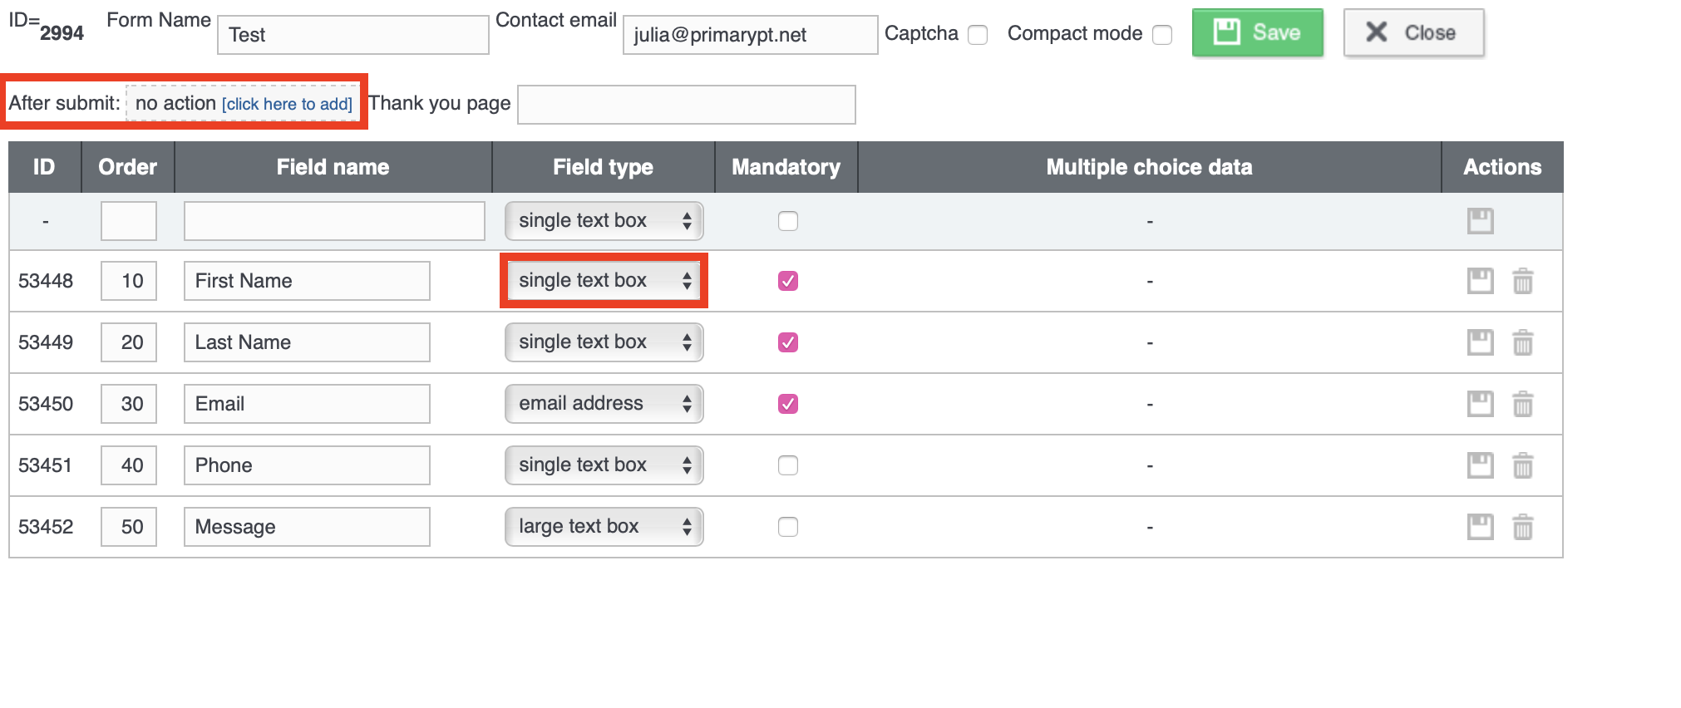Delete the Last Name field
1681x708 pixels.
(1523, 342)
